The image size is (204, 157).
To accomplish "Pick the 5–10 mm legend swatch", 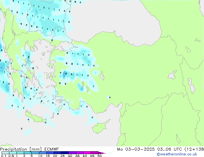I will point(35,153).
